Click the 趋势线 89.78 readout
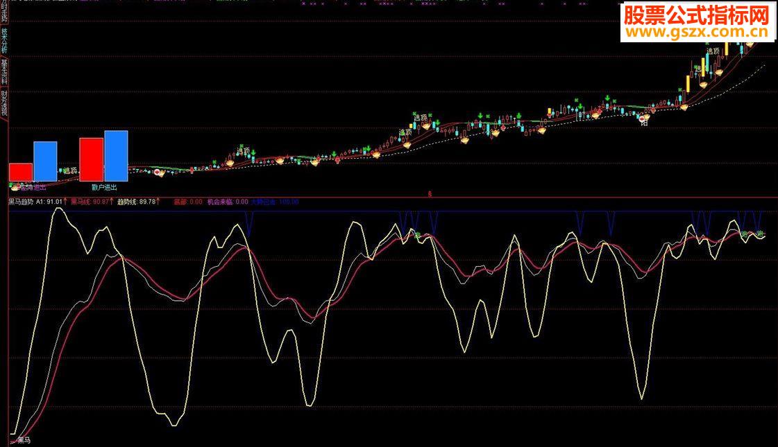This screenshot has height=447, width=778. [137, 202]
